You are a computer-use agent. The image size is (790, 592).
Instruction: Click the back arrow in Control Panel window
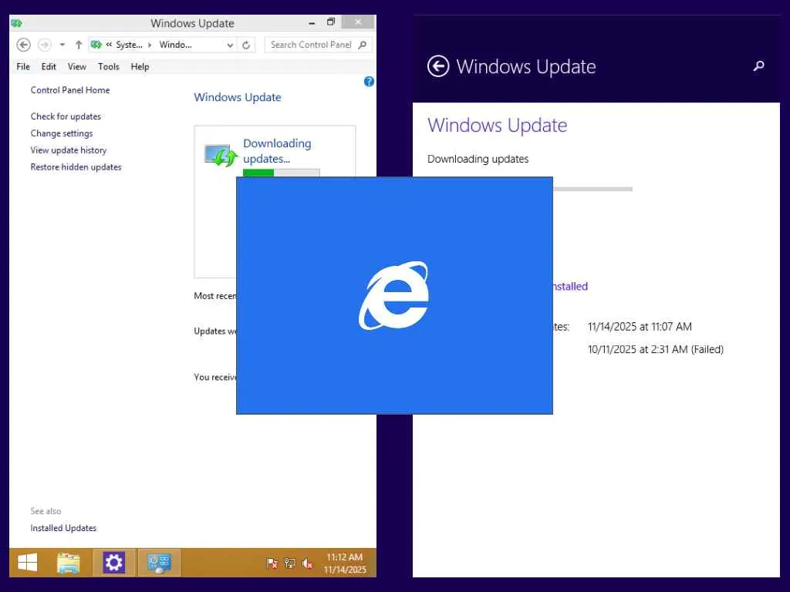[23, 45]
